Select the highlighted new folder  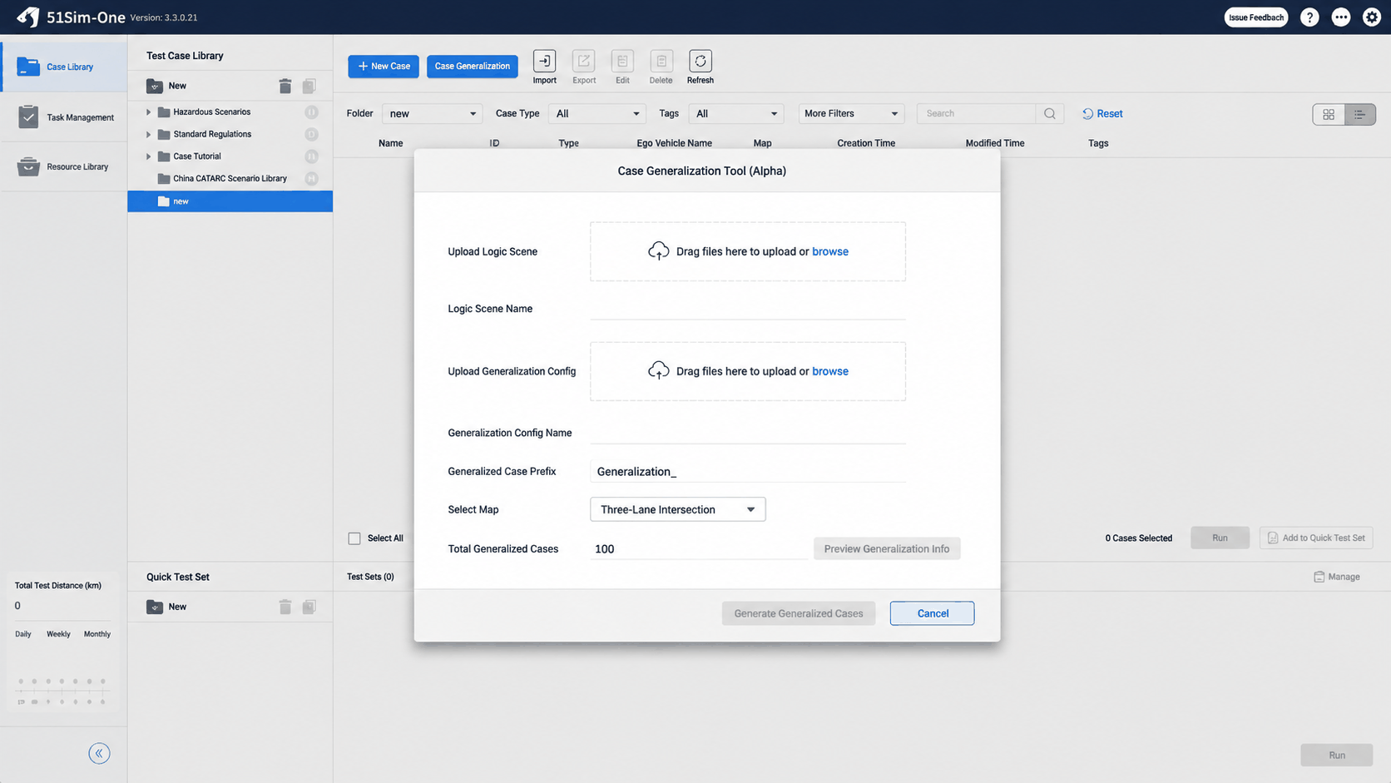click(230, 201)
